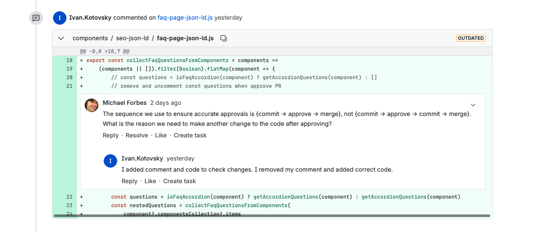This screenshot has width=544, height=232.
Task: Collapse the faq-page-json-ld.js diff block
Action: pos(61,38)
